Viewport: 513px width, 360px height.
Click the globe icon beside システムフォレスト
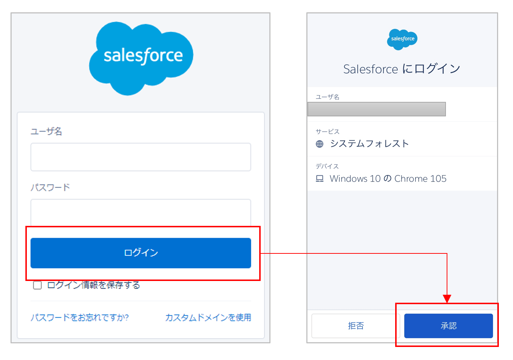(319, 144)
